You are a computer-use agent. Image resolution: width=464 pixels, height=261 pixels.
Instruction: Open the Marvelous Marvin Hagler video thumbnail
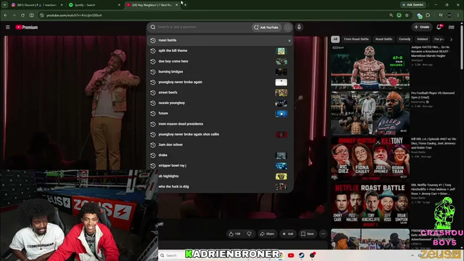click(370, 67)
